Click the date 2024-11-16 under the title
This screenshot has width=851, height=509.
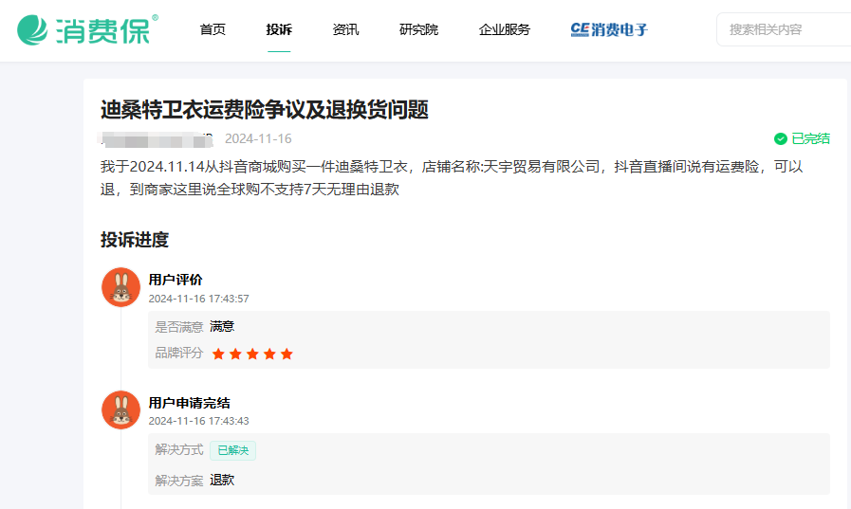pyautogui.click(x=258, y=138)
